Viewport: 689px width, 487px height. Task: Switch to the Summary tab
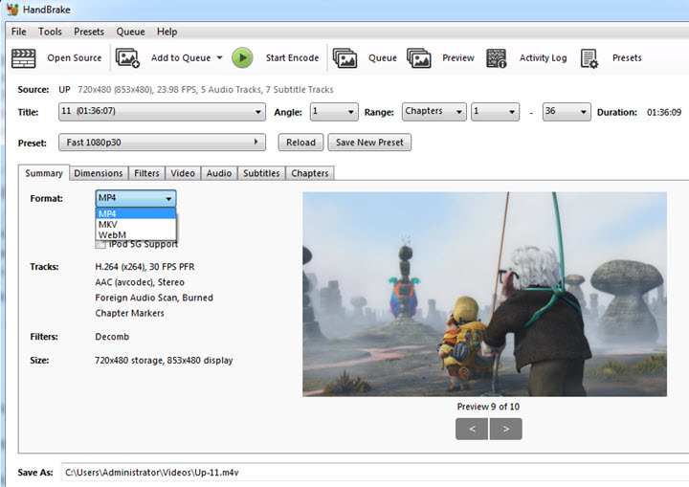pyautogui.click(x=43, y=173)
